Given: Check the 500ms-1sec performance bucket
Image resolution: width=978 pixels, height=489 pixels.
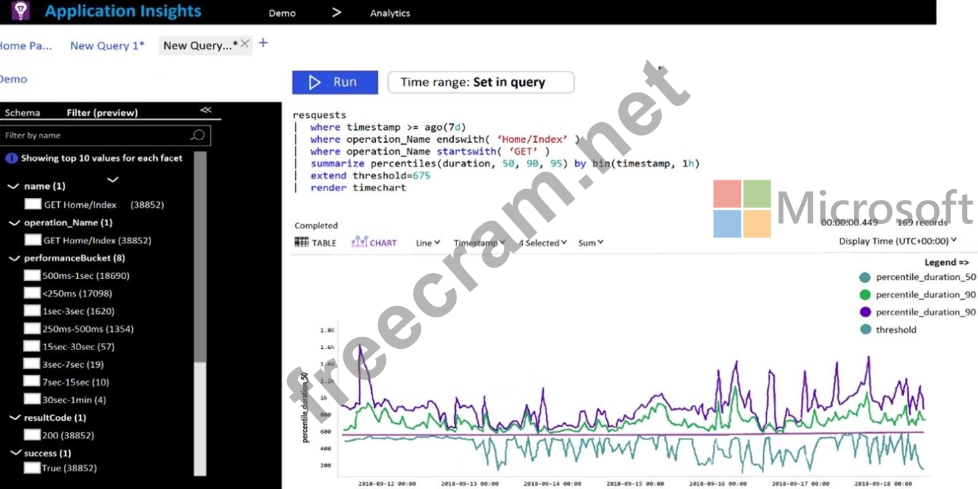Looking at the screenshot, I should (32, 276).
